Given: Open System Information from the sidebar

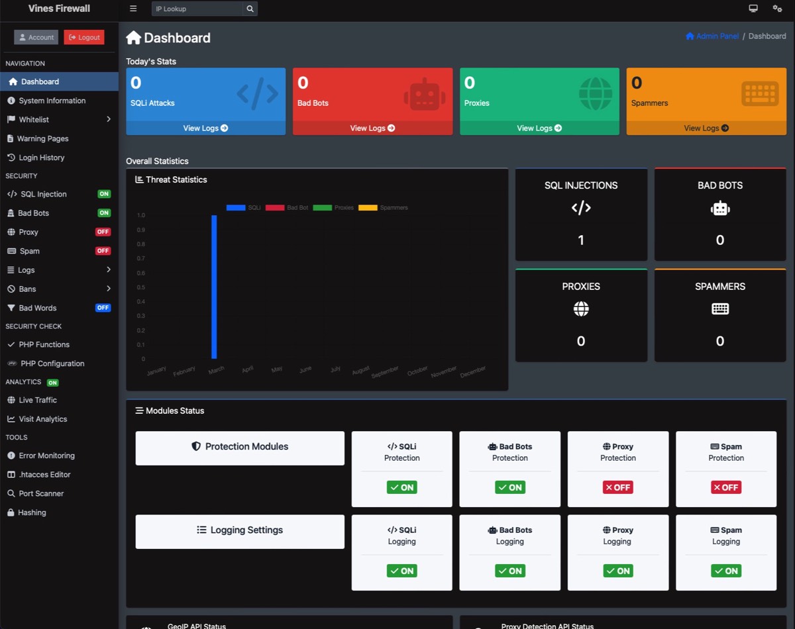Looking at the screenshot, I should (52, 101).
